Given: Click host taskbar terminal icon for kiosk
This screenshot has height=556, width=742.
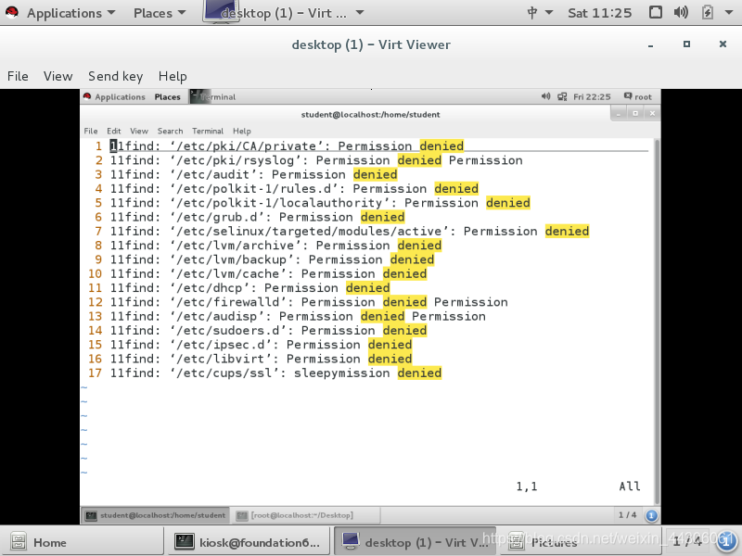Looking at the screenshot, I should [184, 541].
